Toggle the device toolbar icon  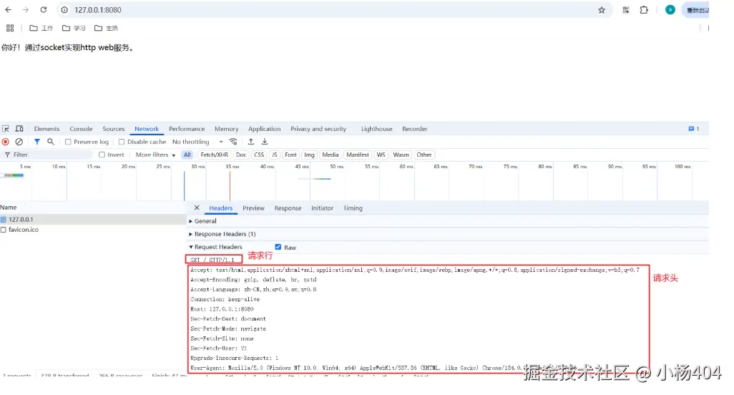coord(19,129)
